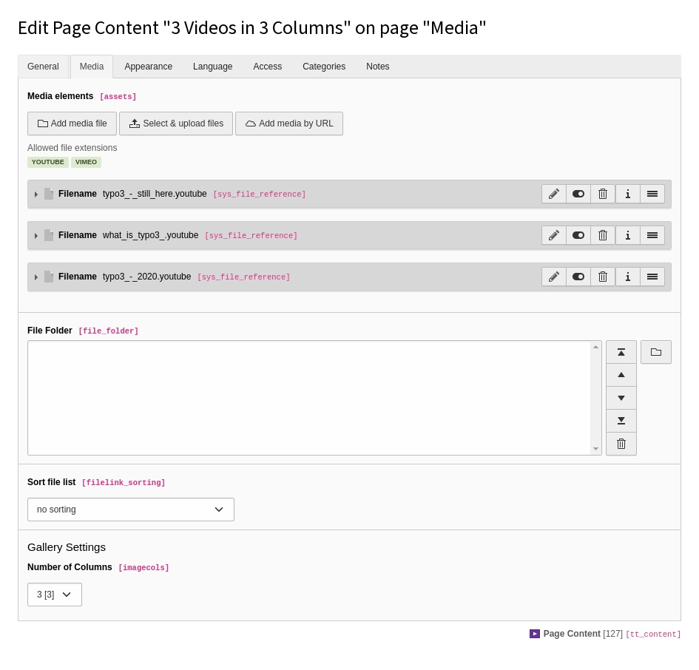The image size is (699, 670).
Task: Toggle visibility of typo3_-_2020.youtube
Action: tap(578, 277)
